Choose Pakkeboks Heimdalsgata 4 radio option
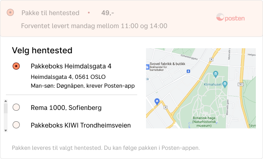Image resolution: width=263 pixels, height=159 pixels. (x=16, y=66)
